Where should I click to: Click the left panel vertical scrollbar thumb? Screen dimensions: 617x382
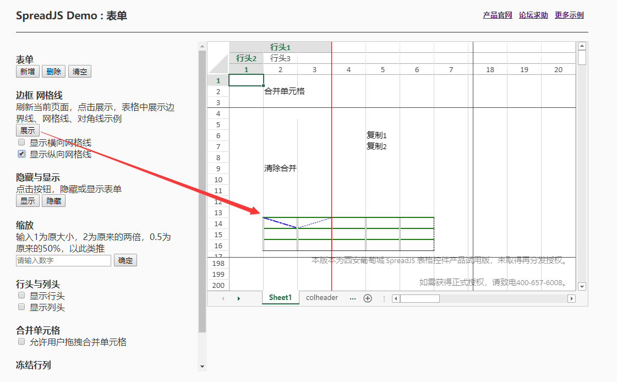point(202,192)
